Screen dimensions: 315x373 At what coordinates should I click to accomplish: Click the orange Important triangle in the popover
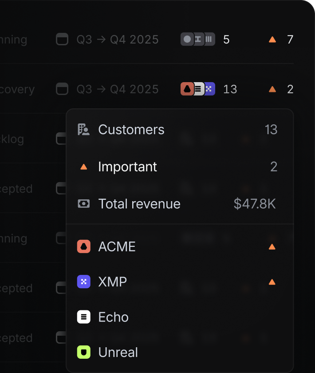(x=84, y=167)
